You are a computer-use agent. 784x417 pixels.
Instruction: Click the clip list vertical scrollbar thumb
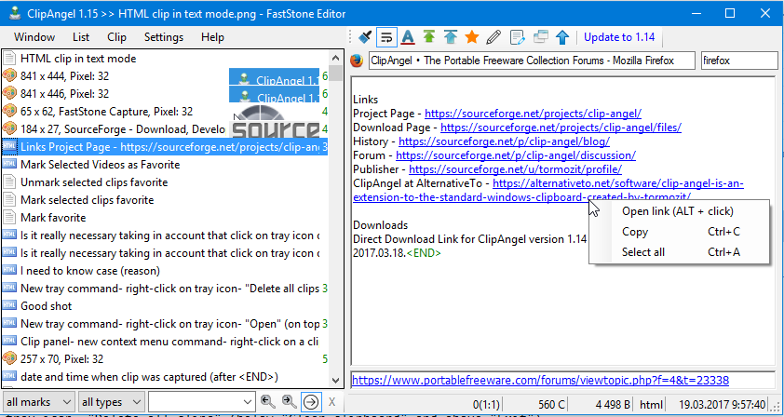coord(336,72)
